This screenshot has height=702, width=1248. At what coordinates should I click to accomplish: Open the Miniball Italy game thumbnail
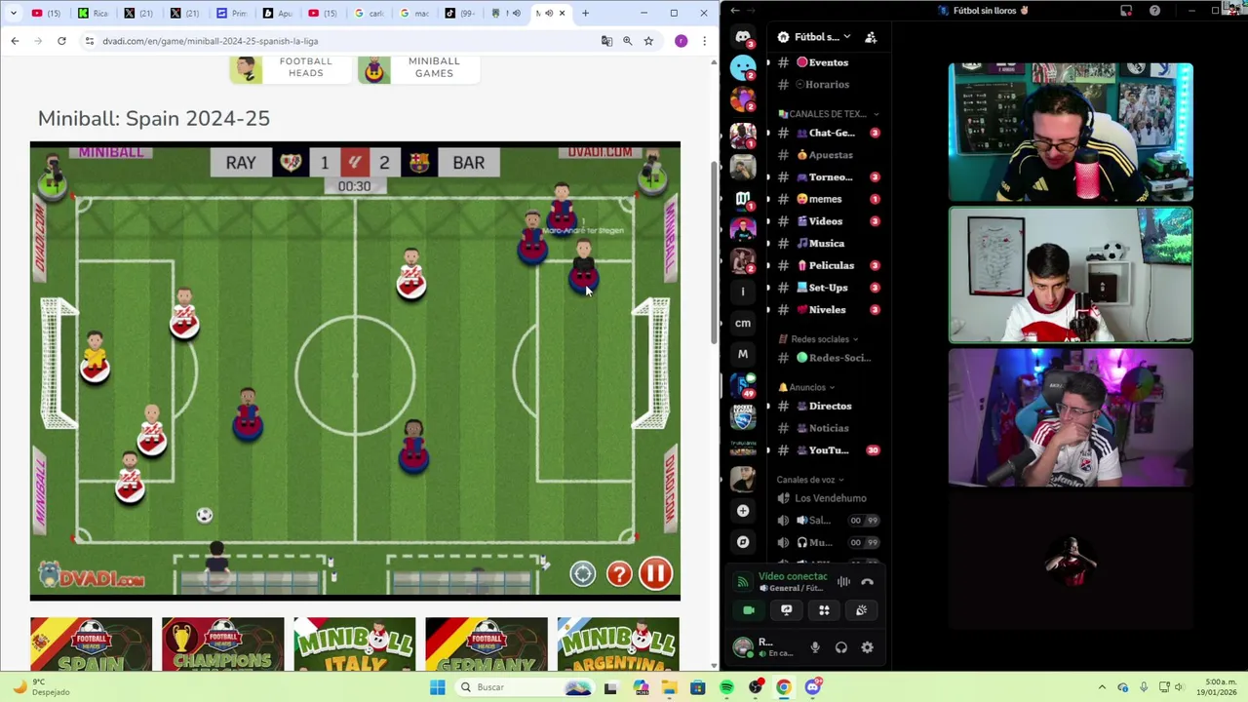tap(354, 643)
